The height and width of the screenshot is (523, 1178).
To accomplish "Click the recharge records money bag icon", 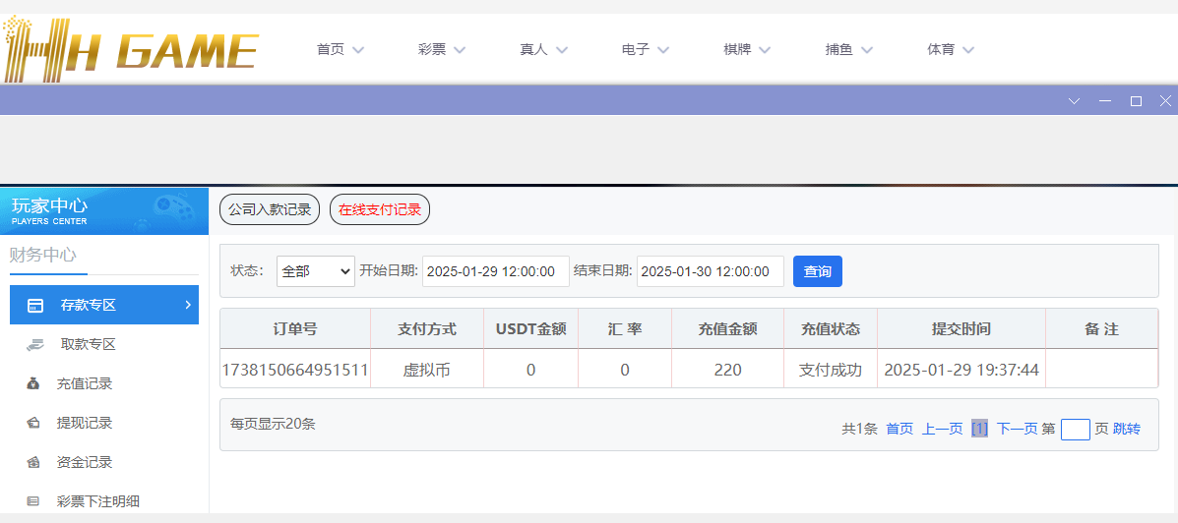I will [x=33, y=383].
